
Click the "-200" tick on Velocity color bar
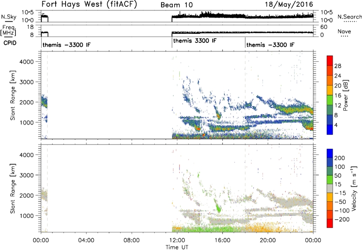pos(342,219)
